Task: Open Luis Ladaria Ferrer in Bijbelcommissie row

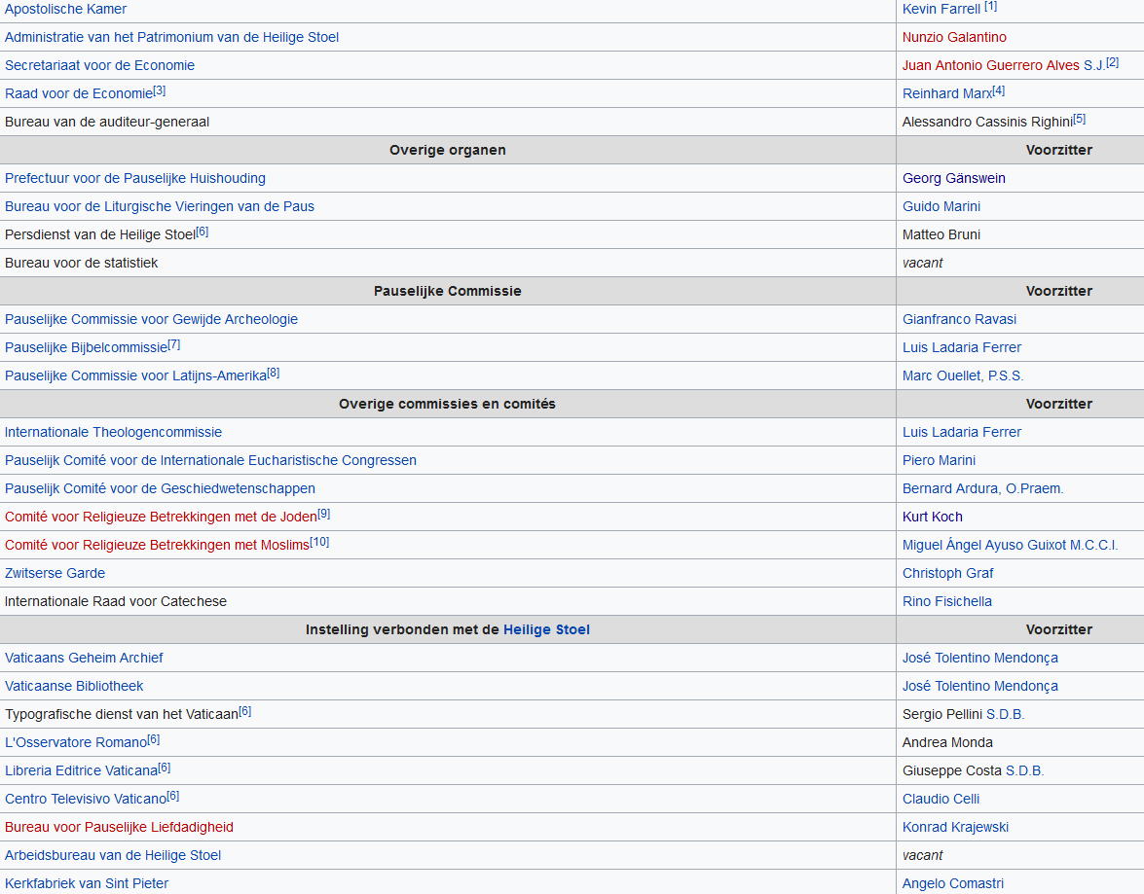Action: (962, 348)
